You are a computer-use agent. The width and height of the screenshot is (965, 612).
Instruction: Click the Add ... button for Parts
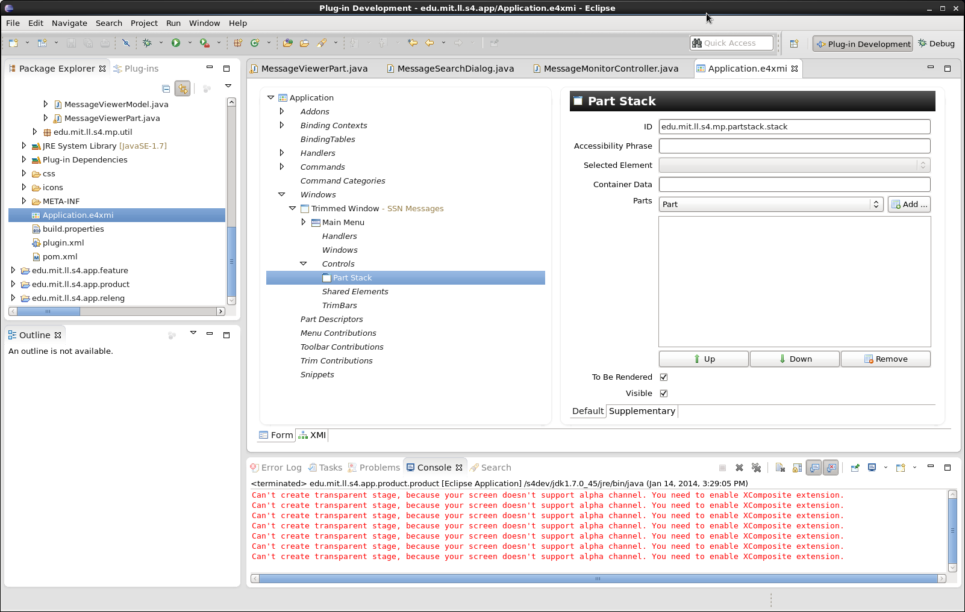[x=909, y=205]
